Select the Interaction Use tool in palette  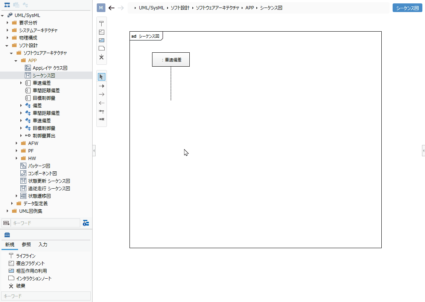click(x=102, y=40)
